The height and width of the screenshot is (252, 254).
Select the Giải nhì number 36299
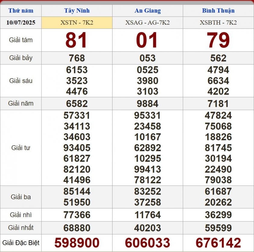218,215
